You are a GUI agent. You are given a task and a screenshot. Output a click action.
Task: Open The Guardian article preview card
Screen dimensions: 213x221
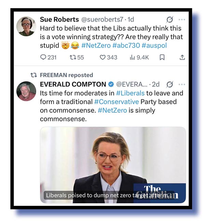point(113,165)
